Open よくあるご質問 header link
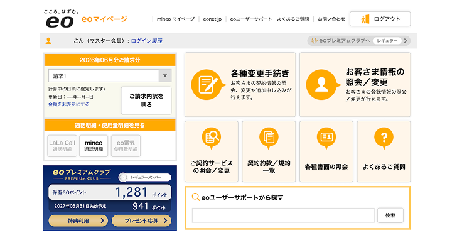The width and height of the screenshot is (457, 240). point(293,19)
